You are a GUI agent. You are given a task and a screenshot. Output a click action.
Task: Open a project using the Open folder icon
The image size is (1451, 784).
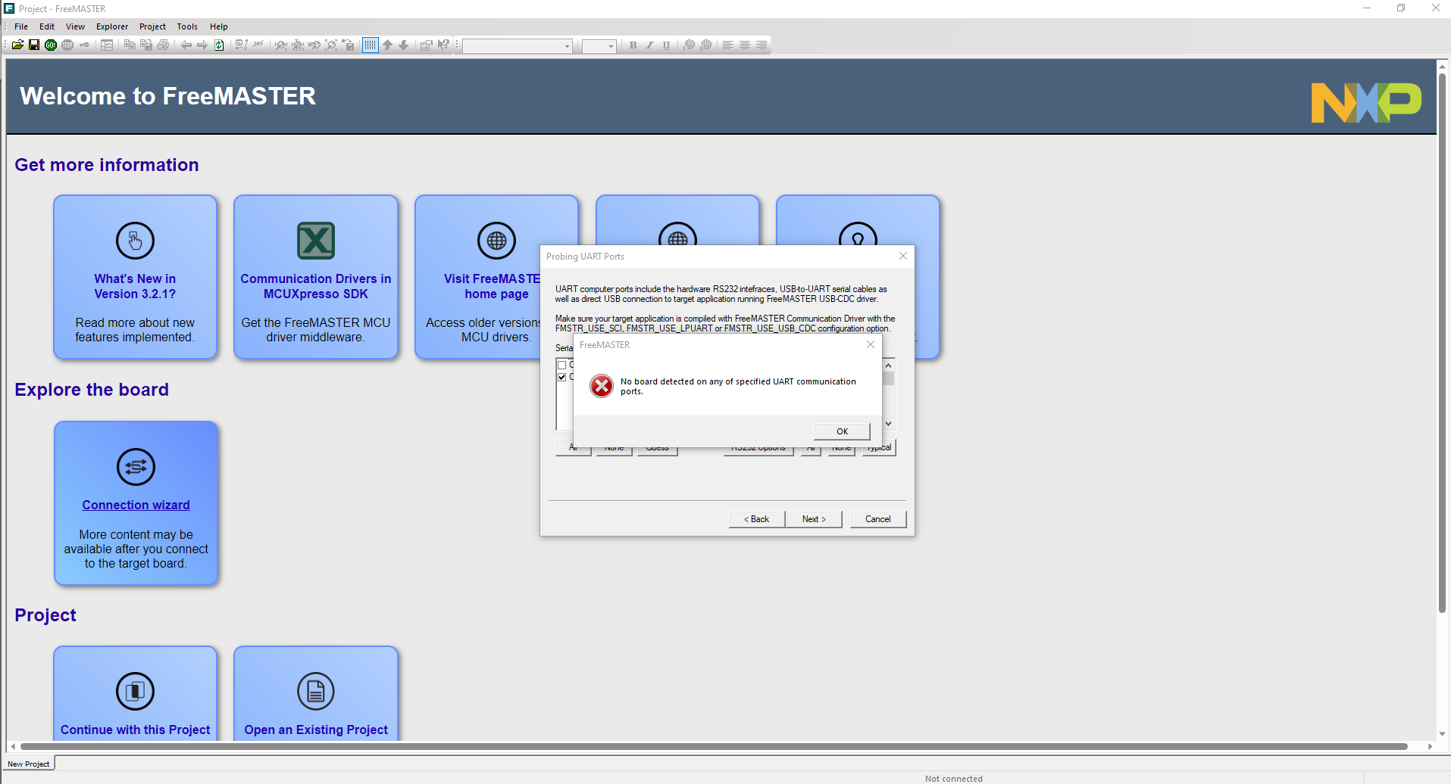point(17,45)
